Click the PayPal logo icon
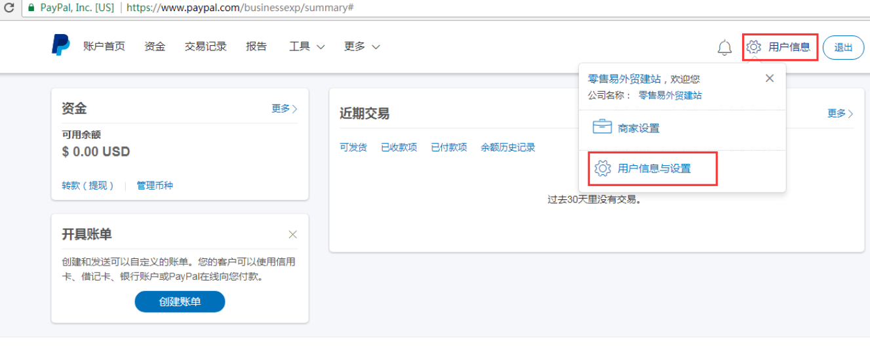This screenshot has width=870, height=352. tap(61, 46)
